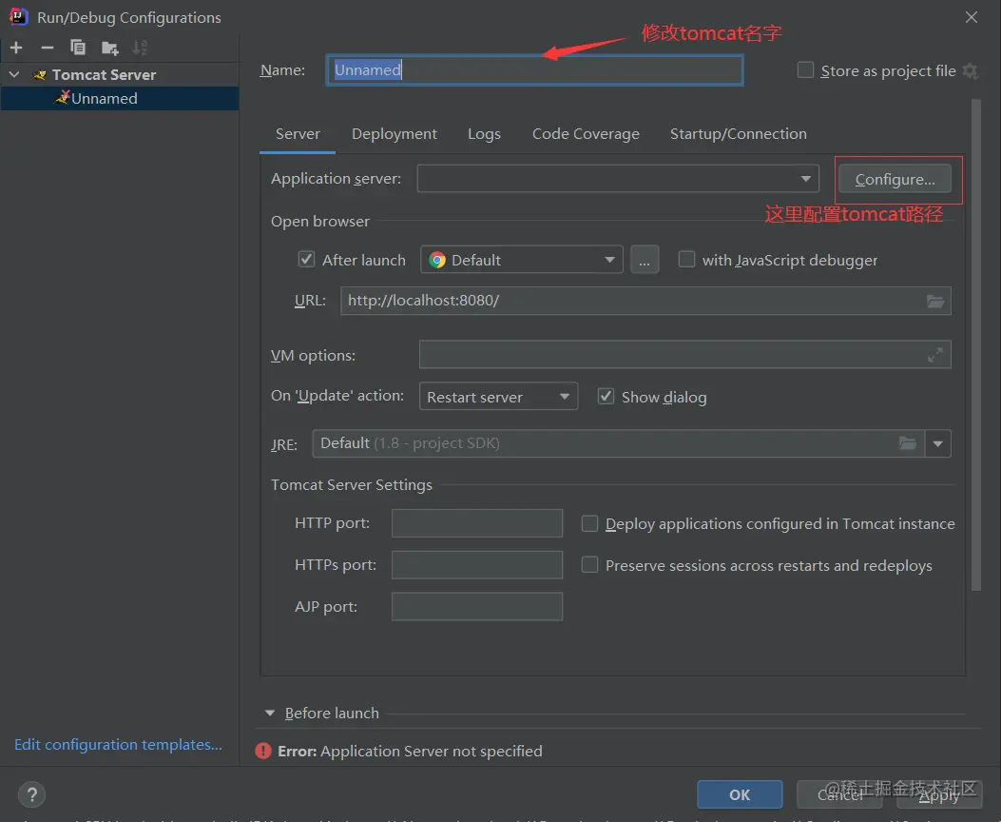Screen dimensions: 1001x822
Task: Enable Preserve sessions across restarts and redeploys
Action: [590, 565]
